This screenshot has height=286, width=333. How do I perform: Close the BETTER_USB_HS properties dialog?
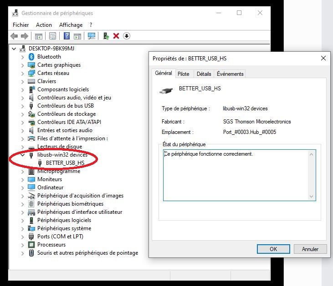click(x=323, y=58)
